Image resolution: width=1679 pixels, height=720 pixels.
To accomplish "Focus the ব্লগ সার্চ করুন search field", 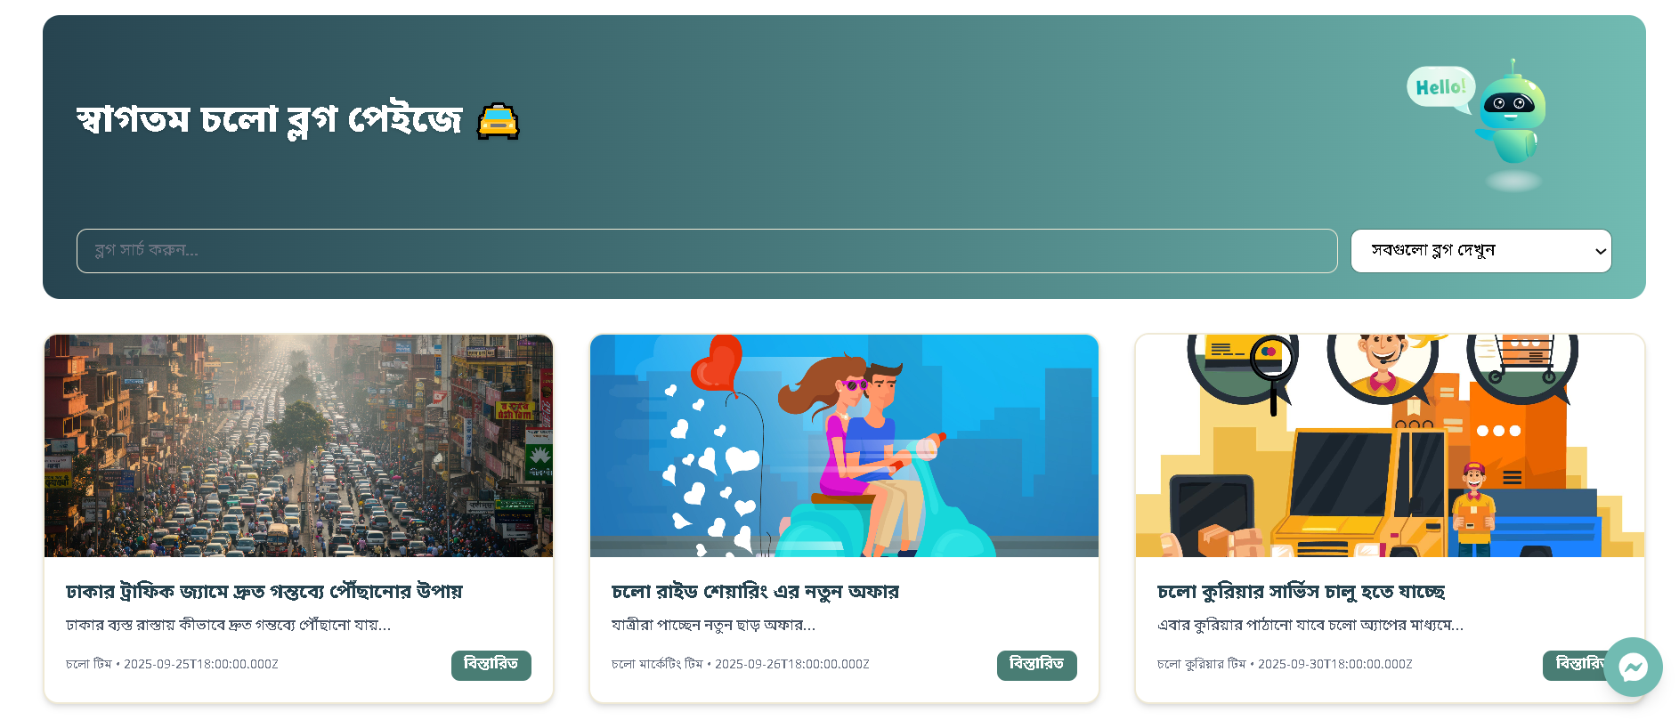I will point(707,251).
